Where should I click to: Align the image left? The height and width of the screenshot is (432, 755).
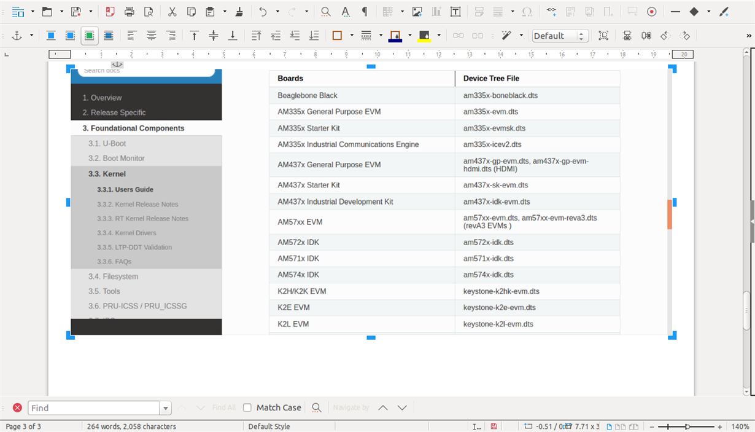(131, 36)
